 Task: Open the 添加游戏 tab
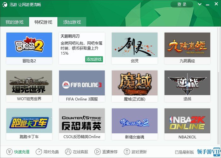tap(72, 22)
